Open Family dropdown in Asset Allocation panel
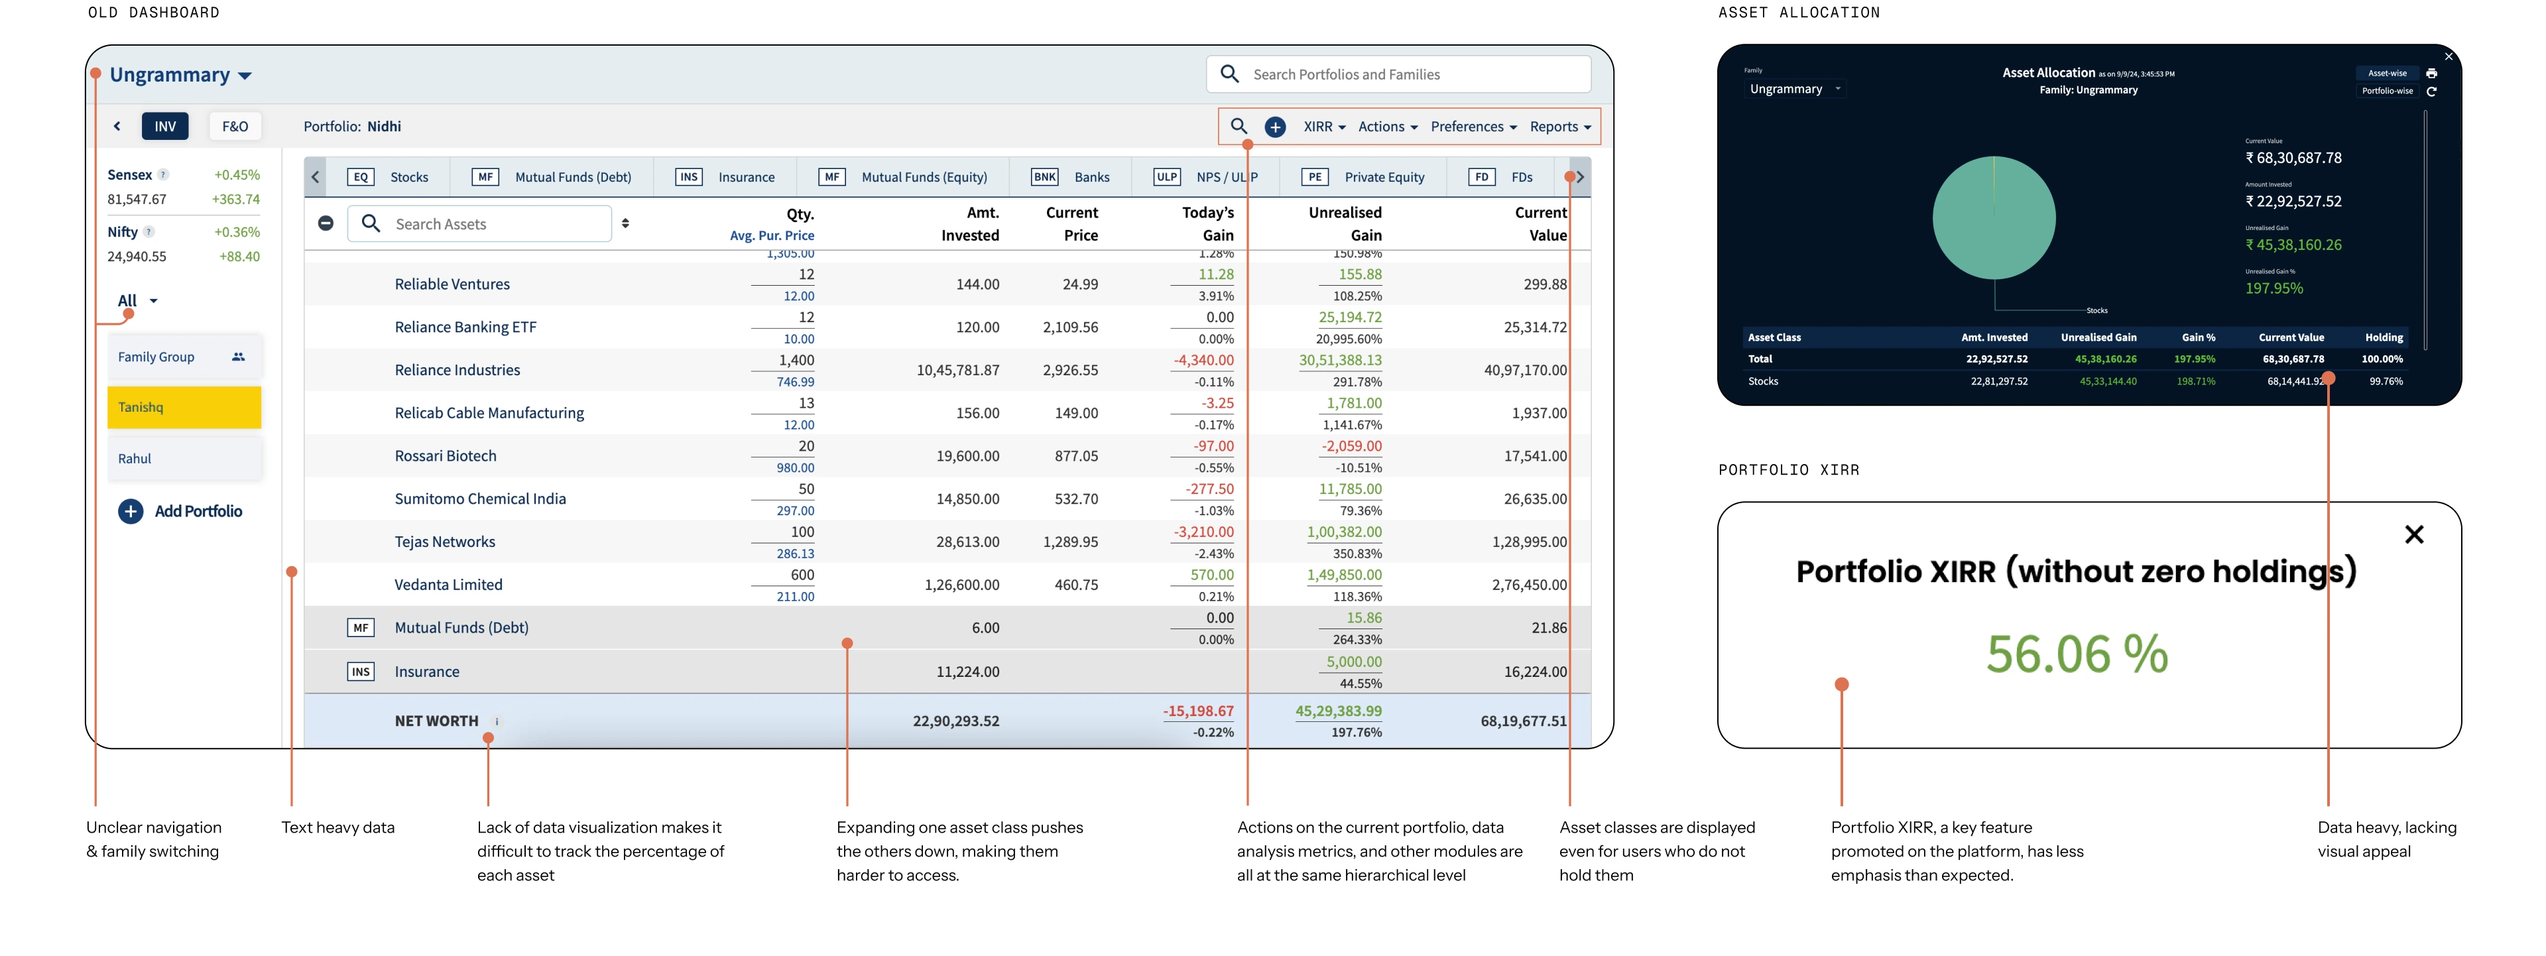This screenshot has width=2546, height=956. click(x=1795, y=89)
